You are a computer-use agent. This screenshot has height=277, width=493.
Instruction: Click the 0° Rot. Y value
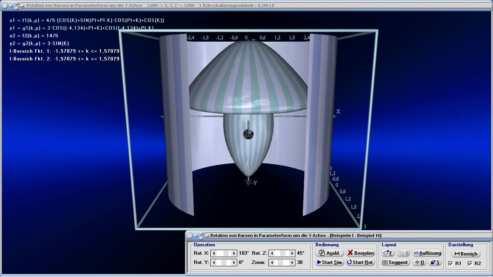click(x=241, y=262)
